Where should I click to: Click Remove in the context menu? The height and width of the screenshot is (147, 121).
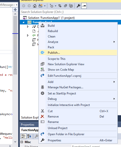(x=78, y=117)
